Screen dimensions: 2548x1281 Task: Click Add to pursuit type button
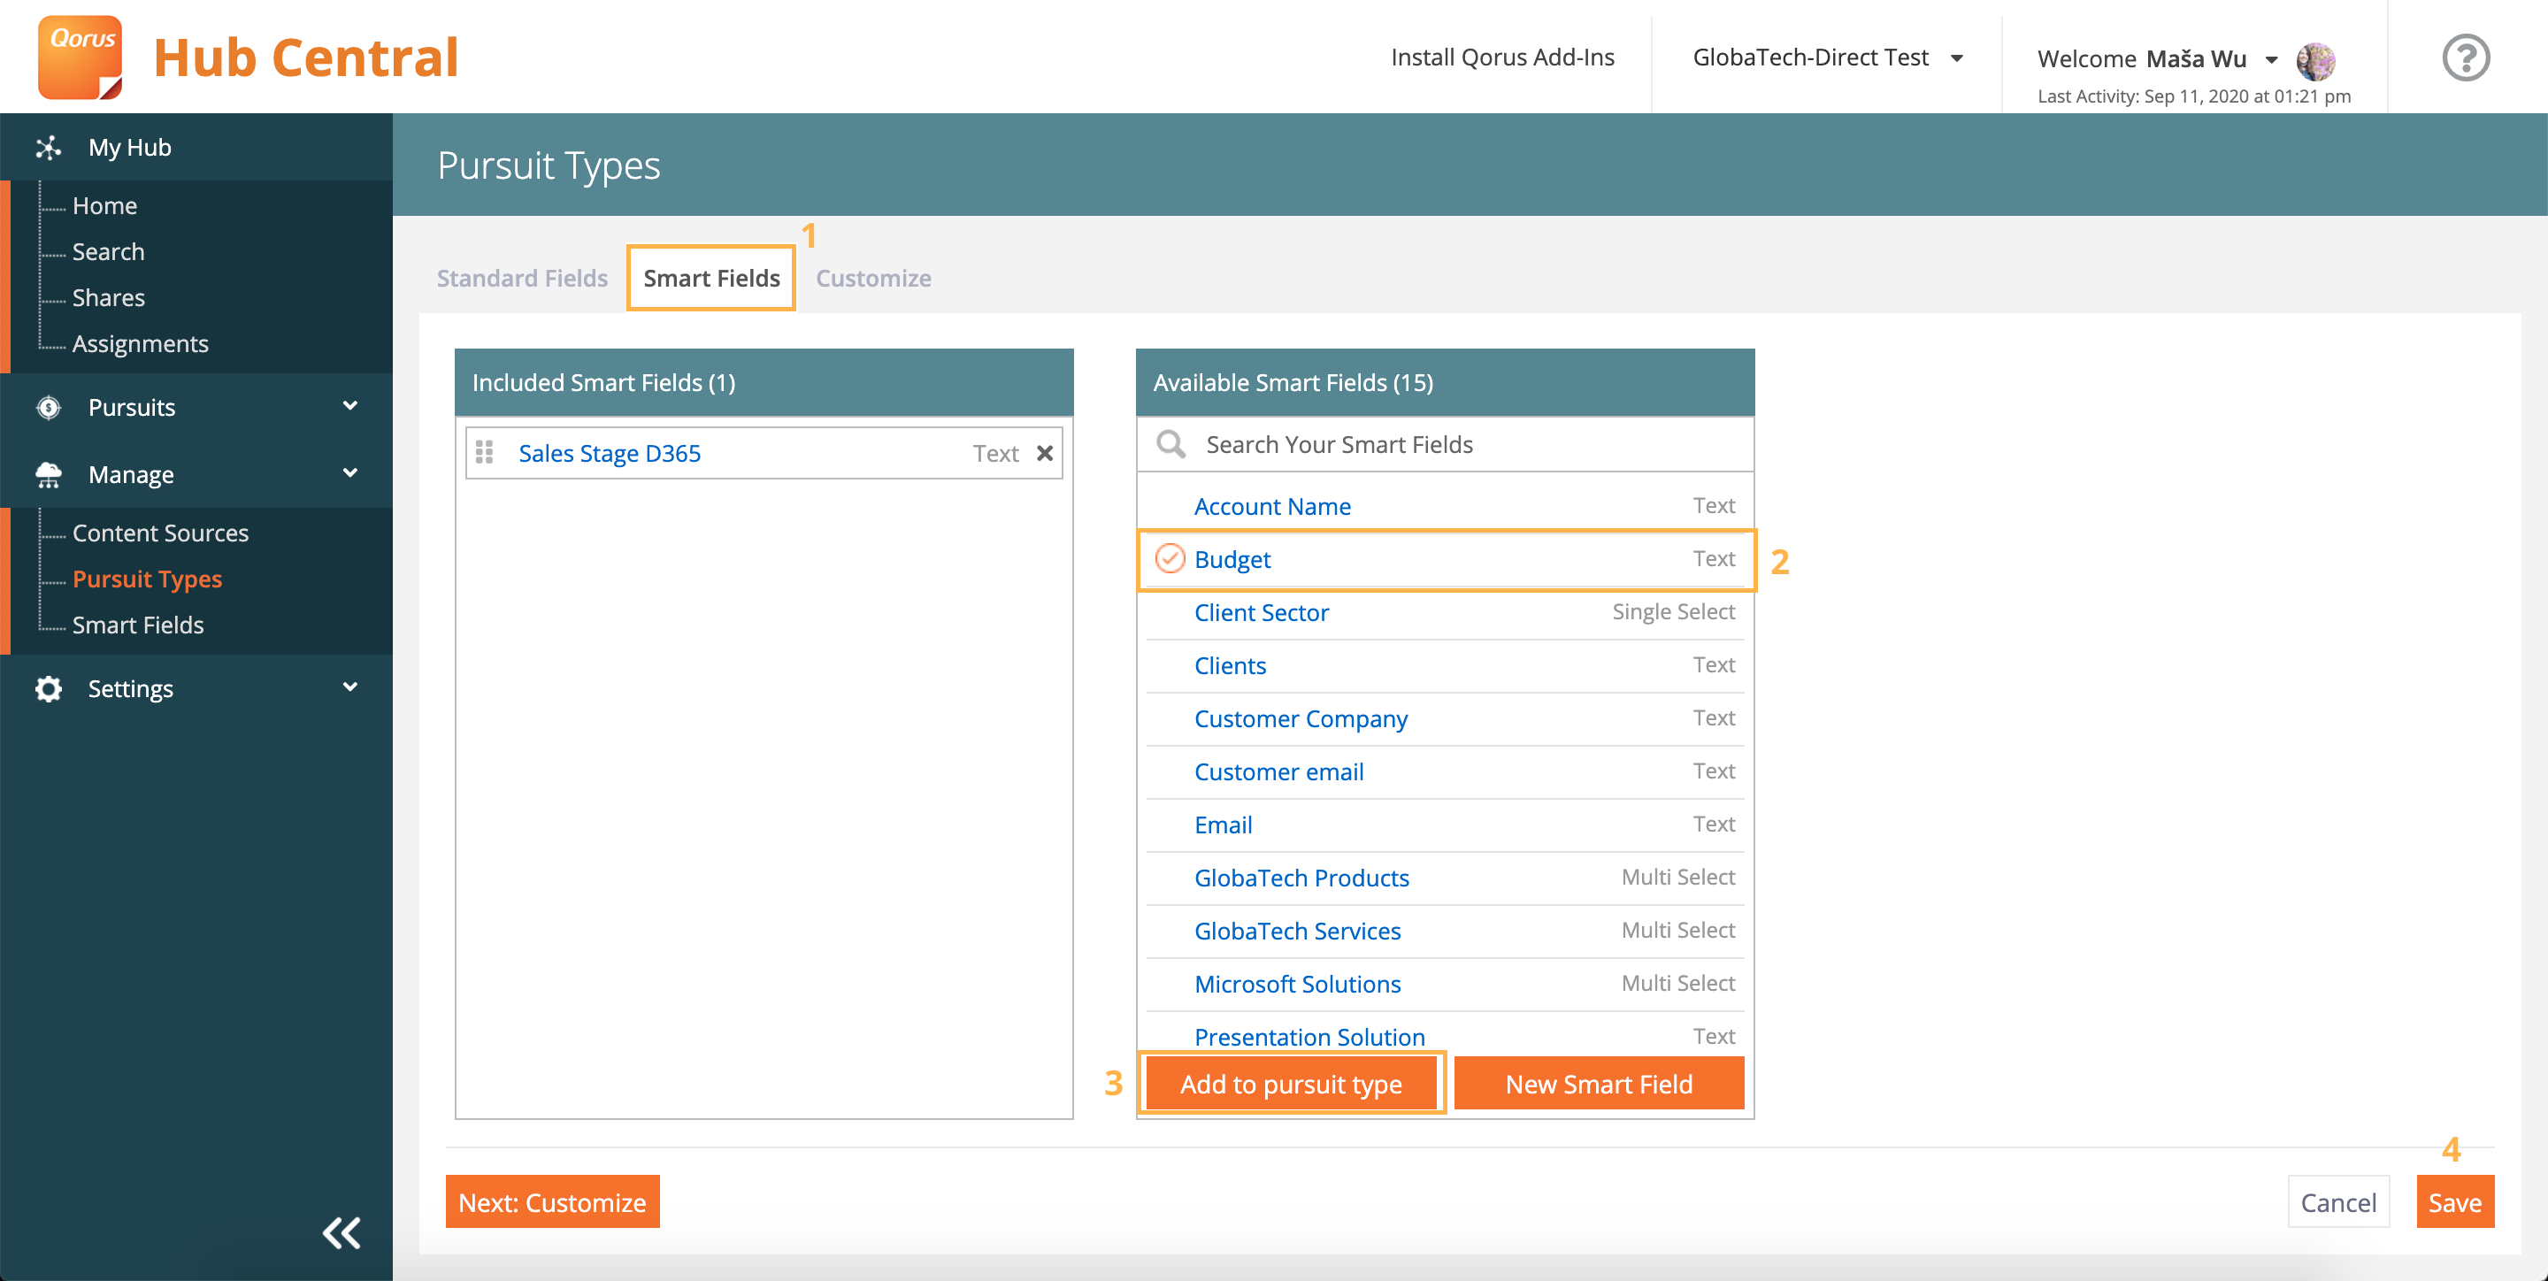click(1291, 1084)
